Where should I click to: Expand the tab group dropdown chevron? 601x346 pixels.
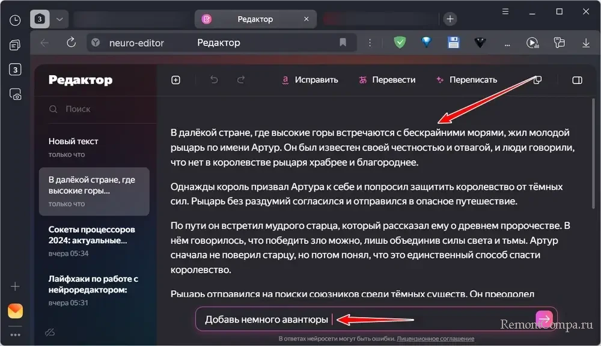pos(59,19)
